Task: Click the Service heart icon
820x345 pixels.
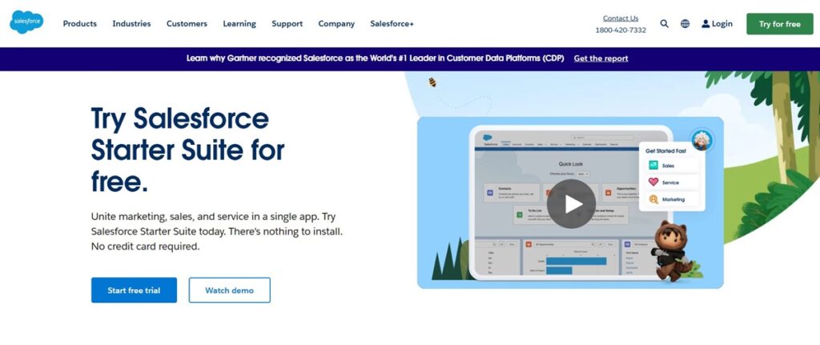Action: click(x=653, y=182)
